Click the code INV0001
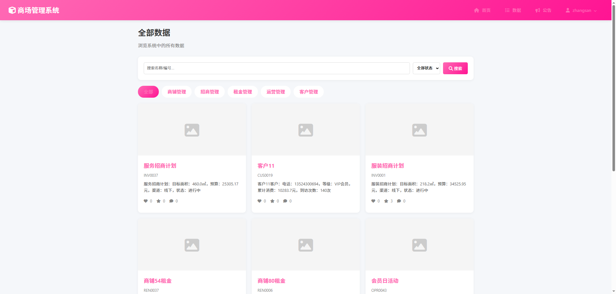The width and height of the screenshot is (616, 294). [x=378, y=175]
